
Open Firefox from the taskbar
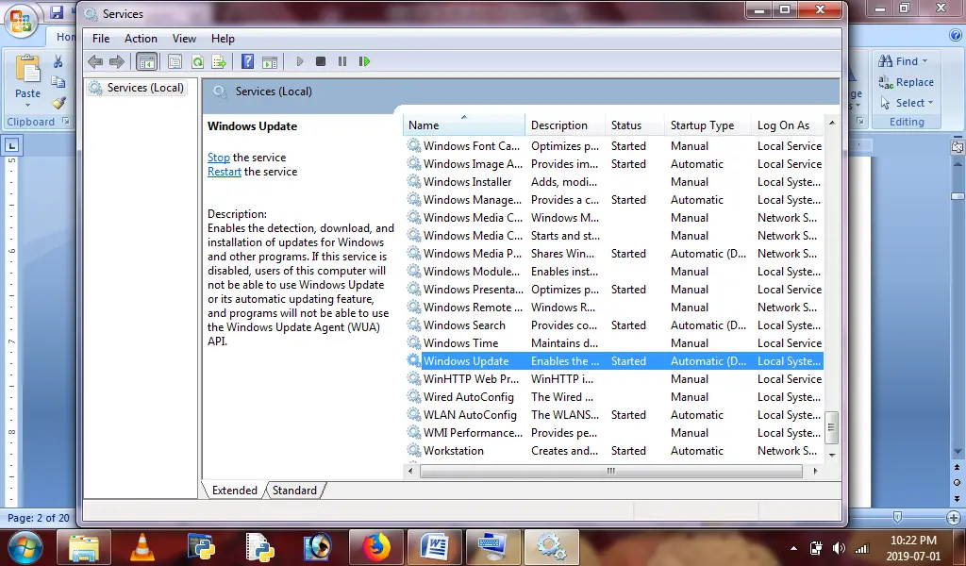(375, 547)
